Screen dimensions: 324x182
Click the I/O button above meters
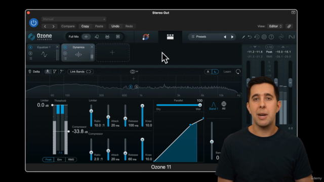coord(269,47)
